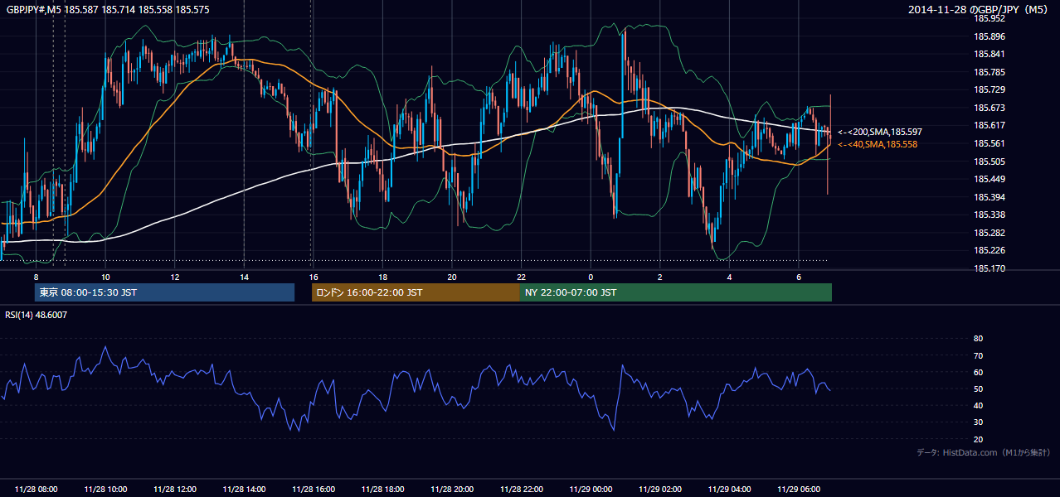1060x497 pixels.
Task: Click the 185.561 price axis label
Action: tap(989, 143)
